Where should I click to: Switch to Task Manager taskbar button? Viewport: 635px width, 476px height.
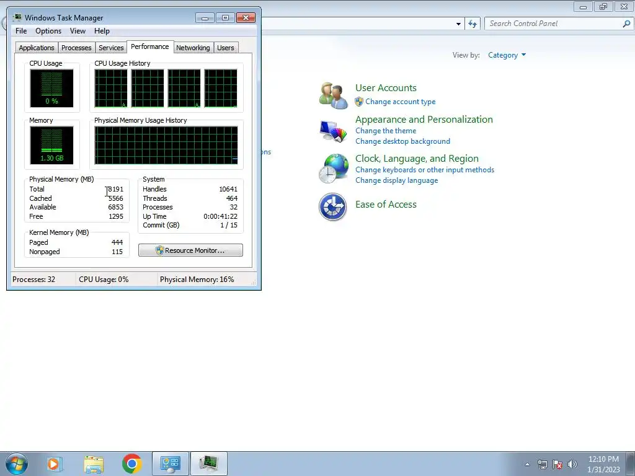coord(208,464)
